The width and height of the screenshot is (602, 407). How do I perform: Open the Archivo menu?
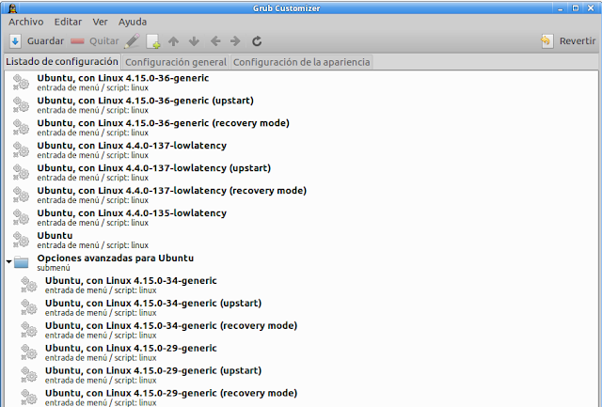coord(26,22)
